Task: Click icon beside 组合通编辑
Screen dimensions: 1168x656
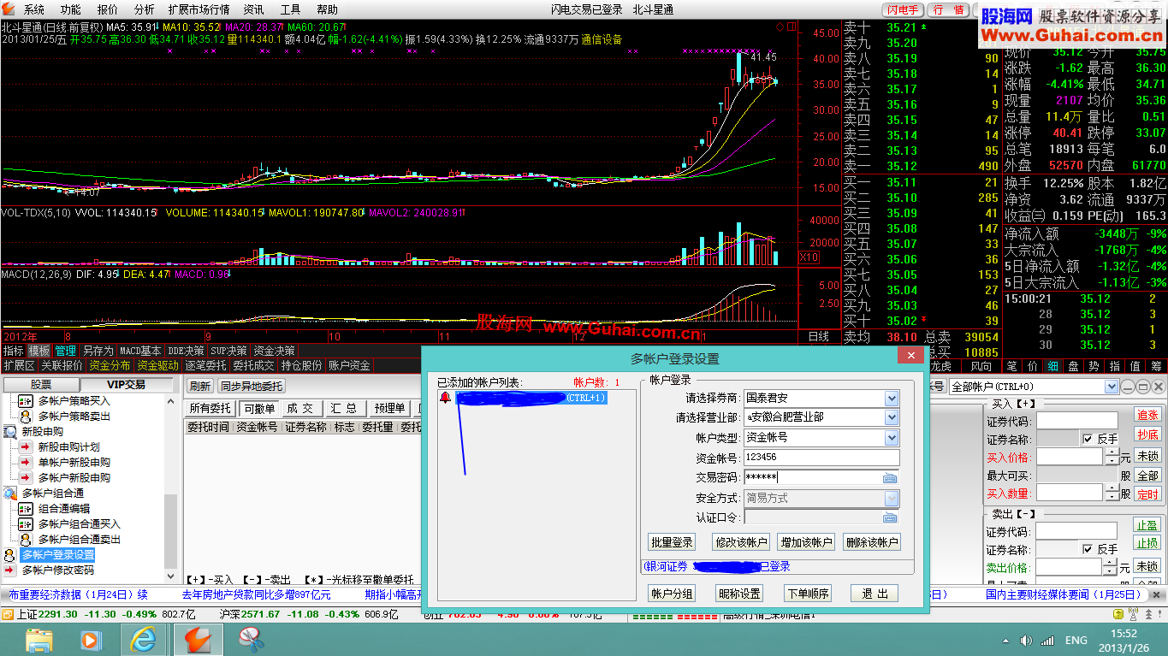Action: (25, 508)
